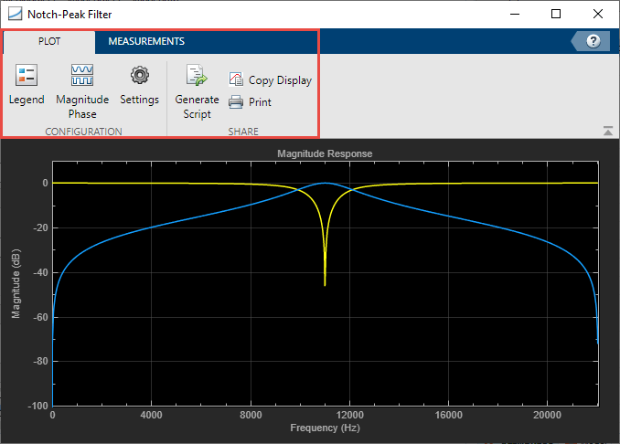
Task: Click the Generate Script icon
Action: 197,75
